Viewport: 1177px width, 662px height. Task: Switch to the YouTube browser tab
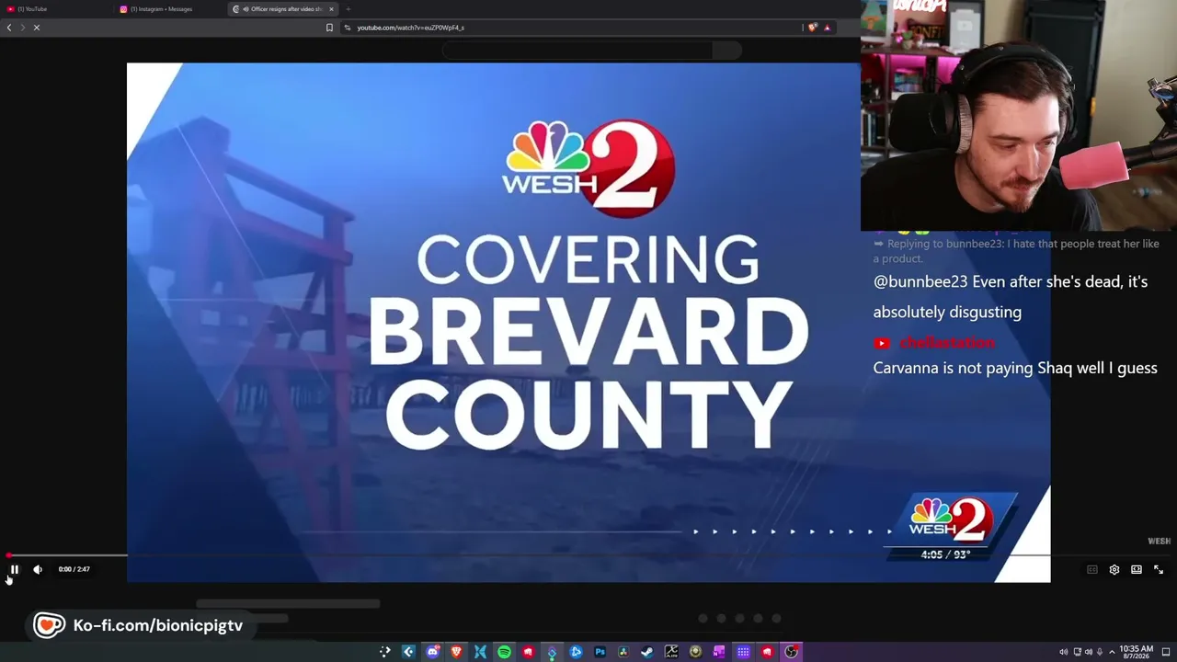55,9
